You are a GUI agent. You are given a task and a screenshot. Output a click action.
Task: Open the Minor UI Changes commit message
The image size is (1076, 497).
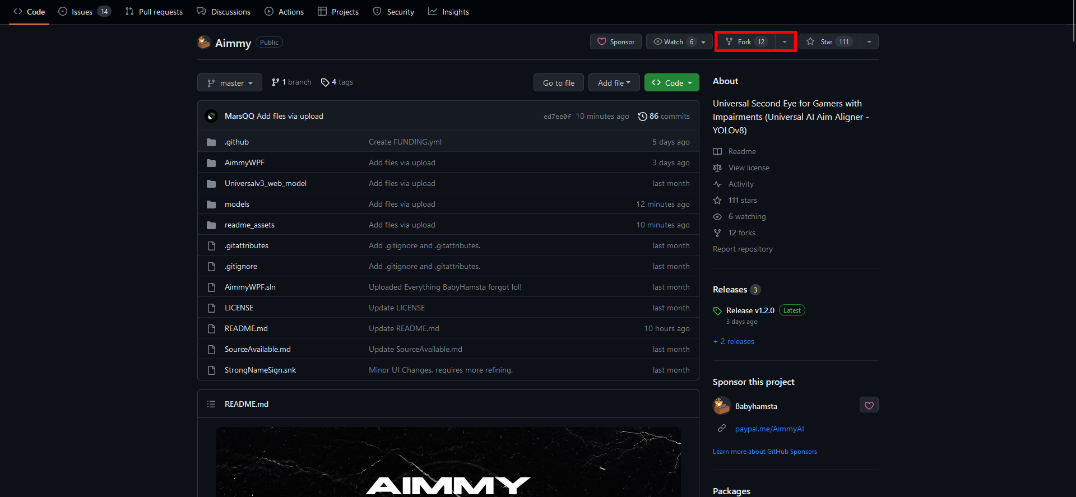(440, 370)
